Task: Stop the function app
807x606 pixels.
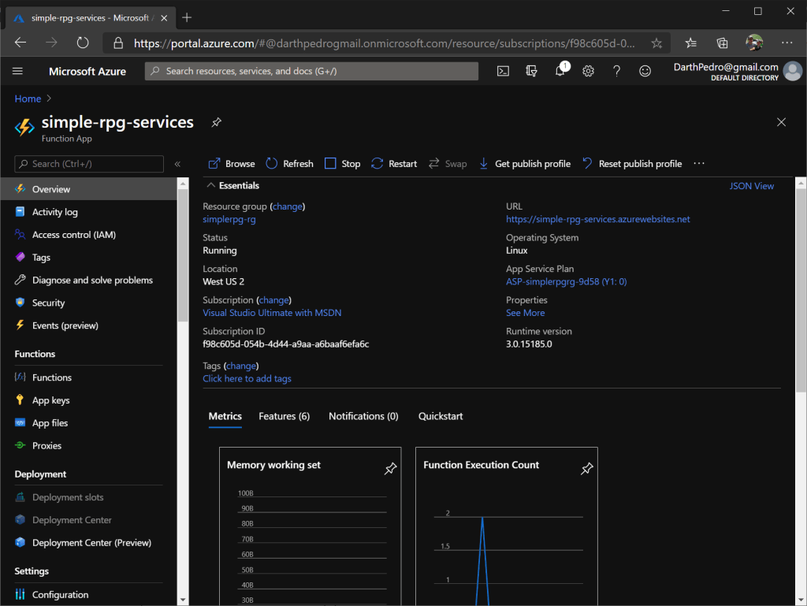Action: (343, 164)
